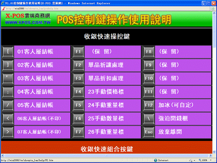This screenshot has width=217, height=163.
Task: Click the refresh icon beside address bar
Action: [x=213, y=9]
